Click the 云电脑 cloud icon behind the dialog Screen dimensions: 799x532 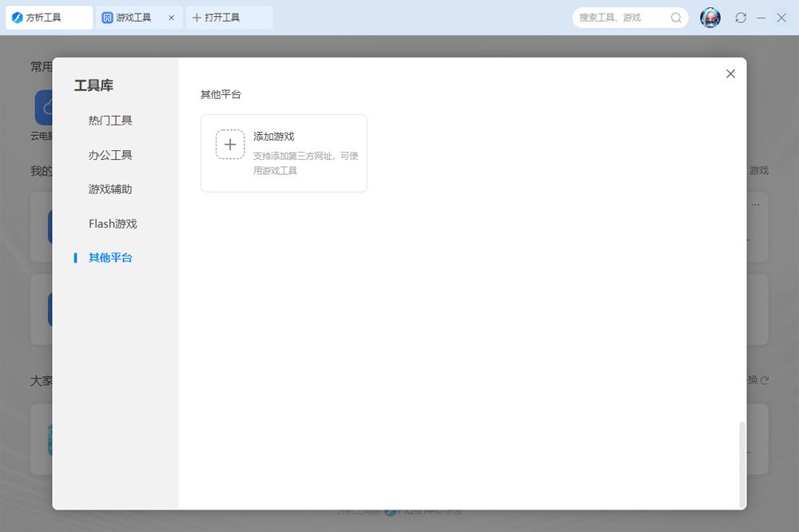click(x=44, y=106)
